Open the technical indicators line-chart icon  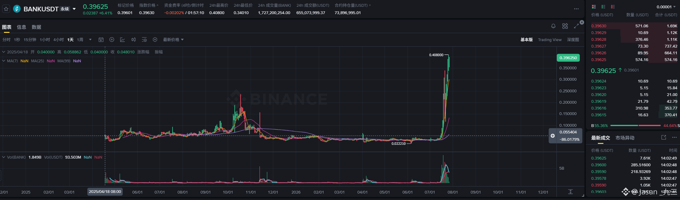pyautogui.click(x=123, y=40)
